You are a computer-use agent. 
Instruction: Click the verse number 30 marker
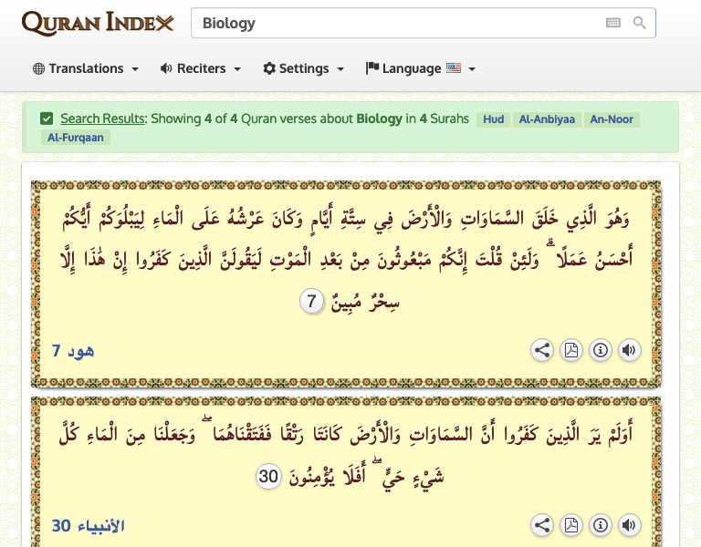point(268,477)
